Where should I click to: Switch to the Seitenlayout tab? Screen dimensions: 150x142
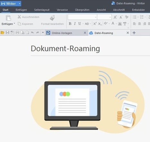pyautogui.click(x=42, y=10)
